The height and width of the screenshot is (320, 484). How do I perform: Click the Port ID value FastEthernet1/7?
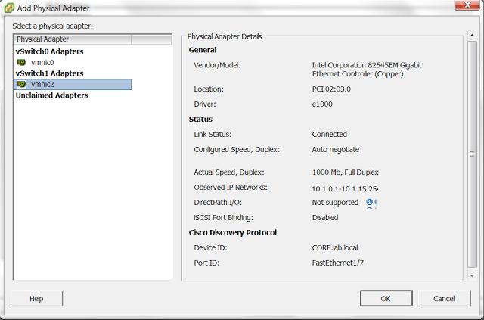(x=338, y=263)
